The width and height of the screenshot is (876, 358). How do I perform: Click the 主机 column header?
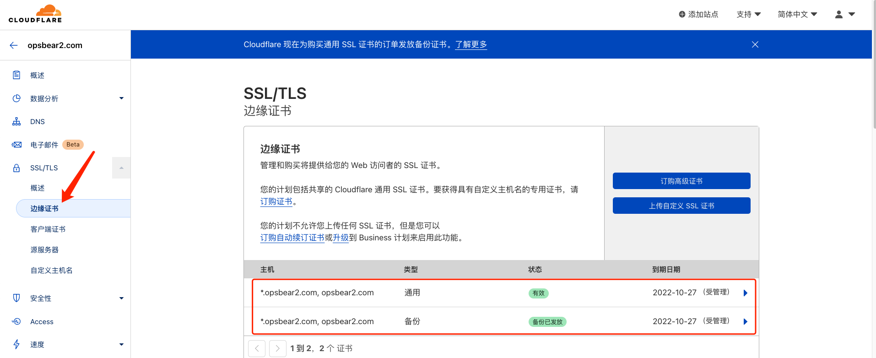pyautogui.click(x=267, y=270)
